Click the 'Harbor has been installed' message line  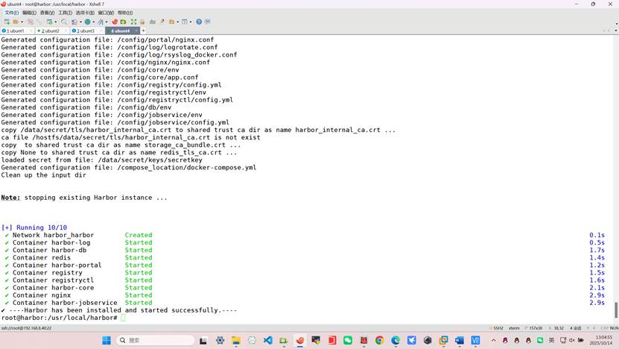tap(119, 310)
